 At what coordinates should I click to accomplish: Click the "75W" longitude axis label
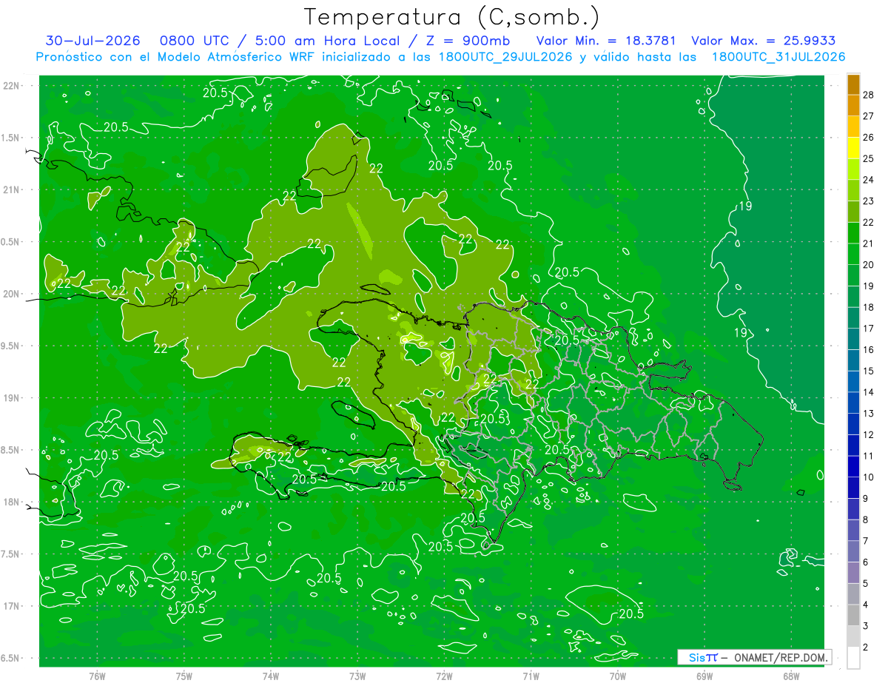[x=184, y=676]
